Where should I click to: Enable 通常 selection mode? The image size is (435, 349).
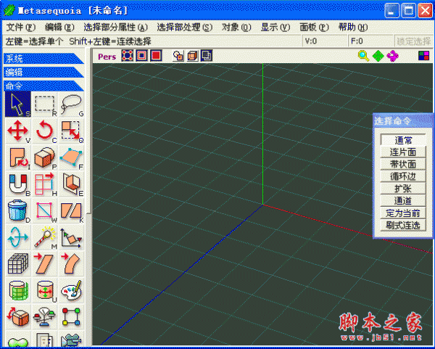point(403,140)
